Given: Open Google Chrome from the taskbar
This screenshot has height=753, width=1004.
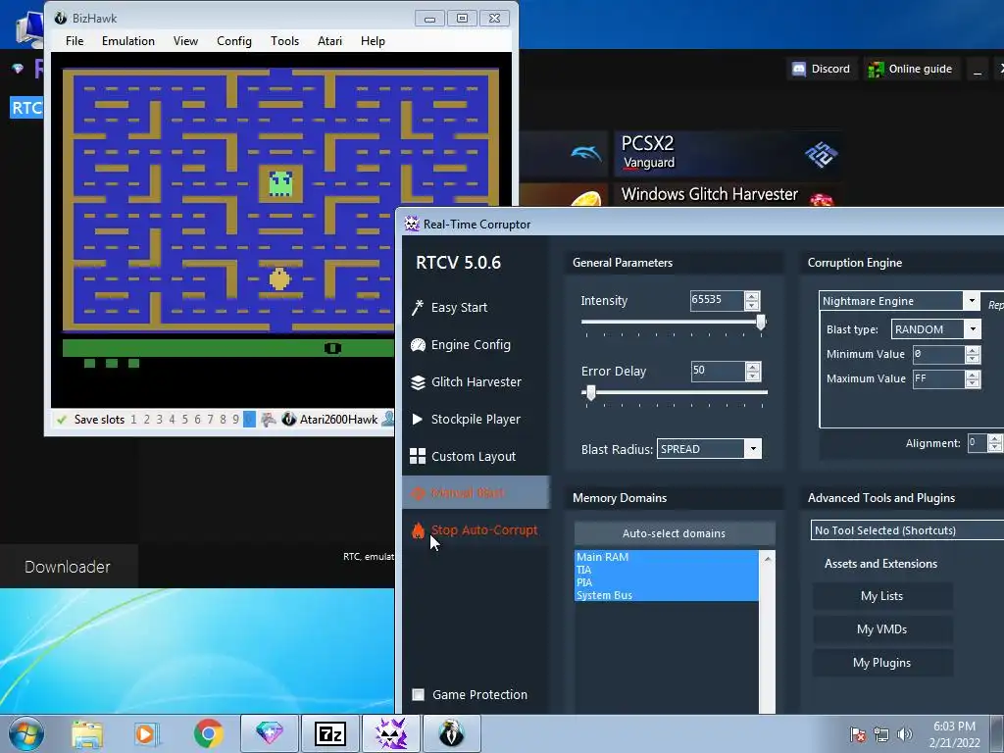Looking at the screenshot, I should [x=208, y=733].
